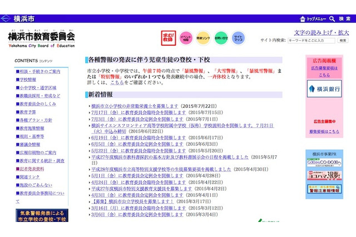Open 教育施策情報 menu link
The width and height of the screenshot is (356, 237).
tap(30, 129)
